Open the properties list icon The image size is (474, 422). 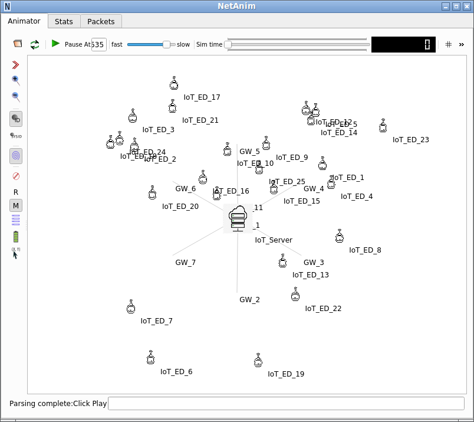[x=16, y=220]
